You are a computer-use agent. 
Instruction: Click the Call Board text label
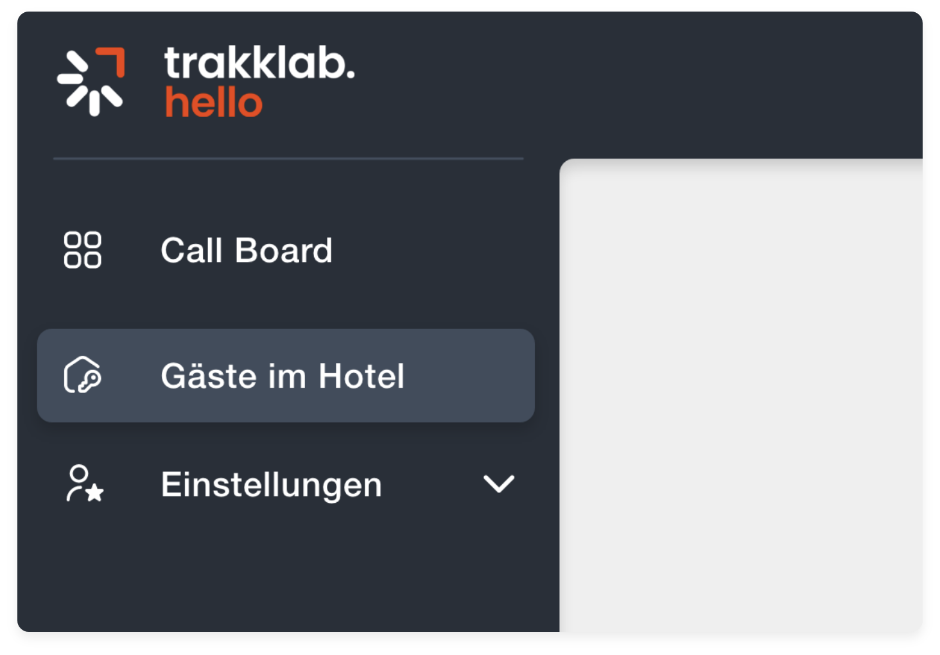click(247, 250)
